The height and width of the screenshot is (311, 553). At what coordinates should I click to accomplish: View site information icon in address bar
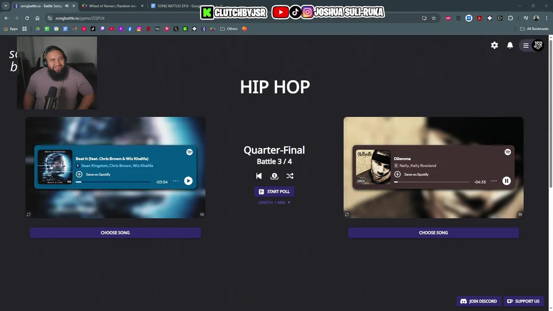click(50, 18)
